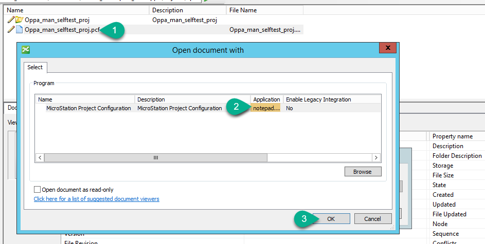Select the File Updated property row
The width and height of the screenshot is (485, 244).
(x=457, y=214)
